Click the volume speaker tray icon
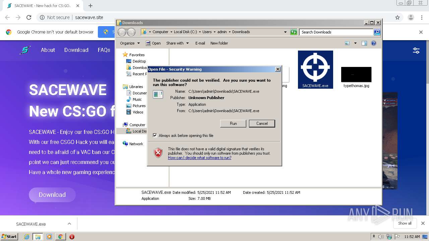Image resolution: width=429 pixels, height=241 pixels. point(381,237)
